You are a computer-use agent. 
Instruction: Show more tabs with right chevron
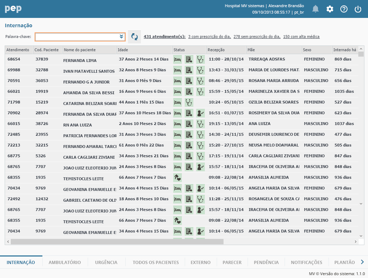(362, 262)
